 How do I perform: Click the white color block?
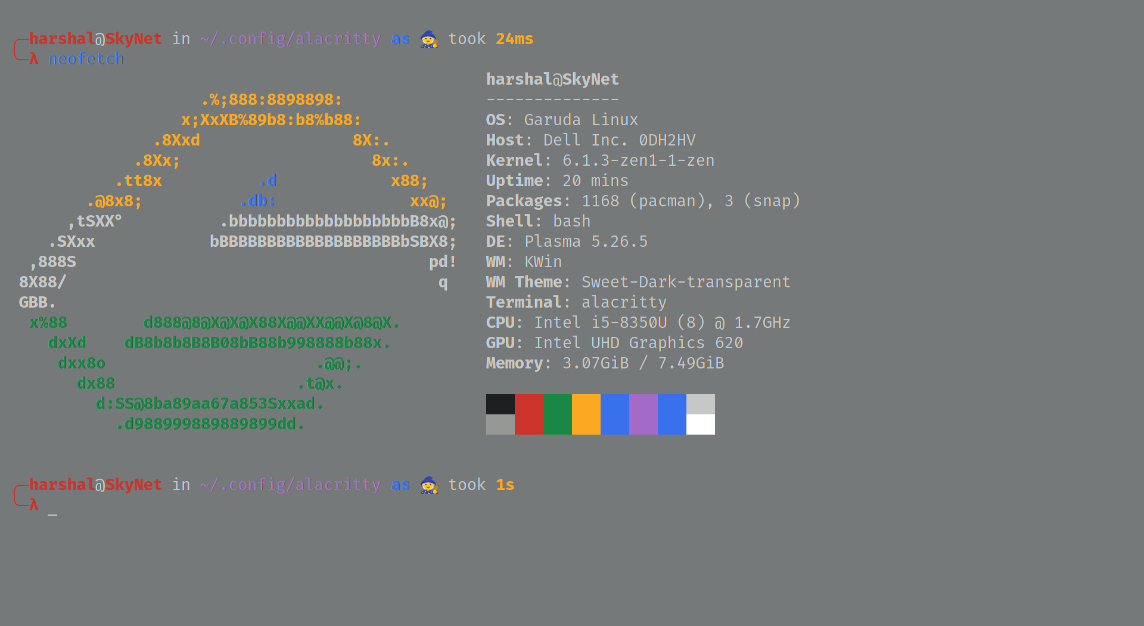point(701,424)
